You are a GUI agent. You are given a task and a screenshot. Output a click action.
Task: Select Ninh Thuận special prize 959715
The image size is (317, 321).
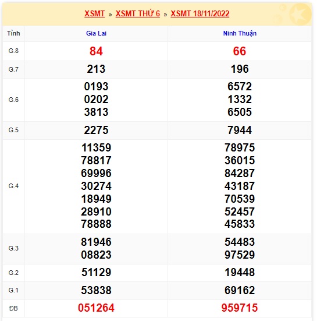[240, 308]
